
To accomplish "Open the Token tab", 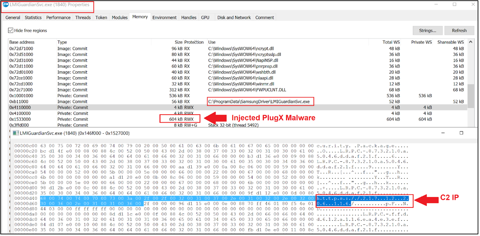I will pyautogui.click(x=101, y=17).
